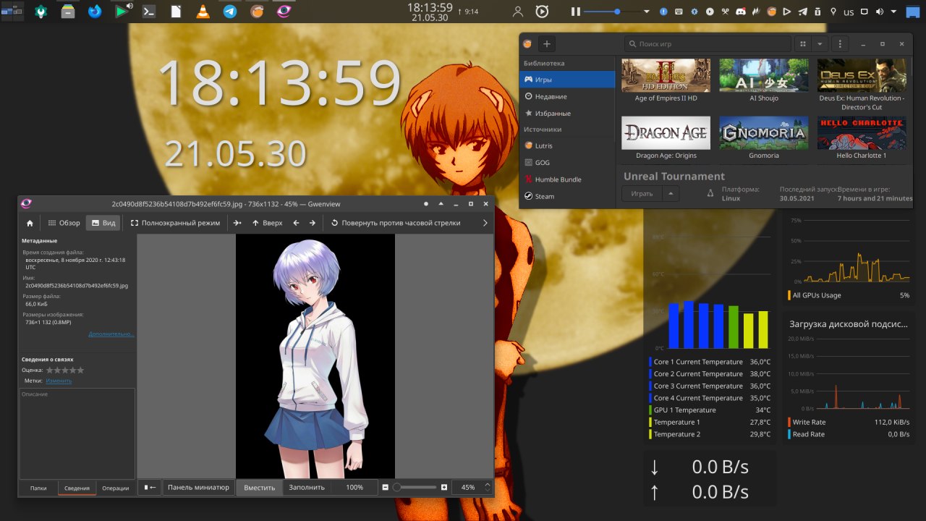Set zoom to 100% in Gwenview
This screenshot has height=521, width=926.
tap(354, 487)
